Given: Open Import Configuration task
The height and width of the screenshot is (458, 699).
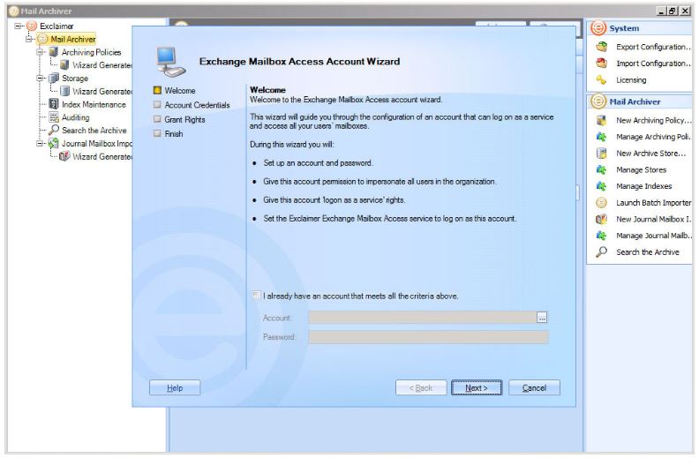Looking at the screenshot, I should (653, 64).
